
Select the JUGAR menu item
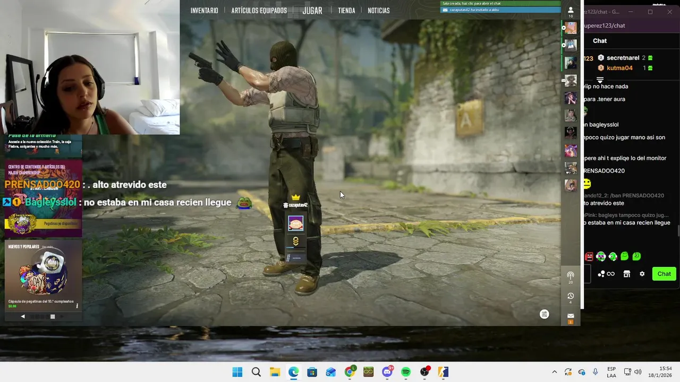click(312, 11)
